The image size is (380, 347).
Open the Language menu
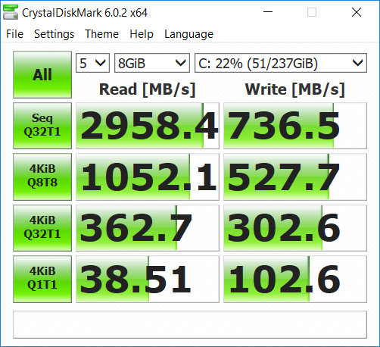click(x=188, y=34)
